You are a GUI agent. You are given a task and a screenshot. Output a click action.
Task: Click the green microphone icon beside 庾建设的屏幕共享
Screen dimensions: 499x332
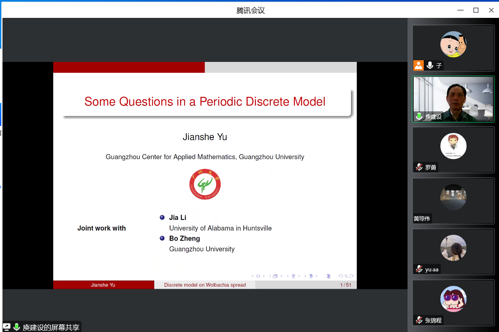click(17, 327)
